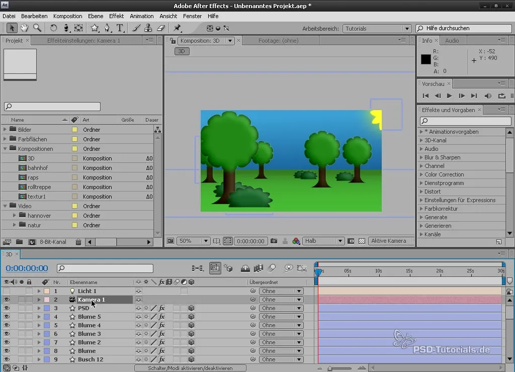Select the Hand tool in toolbar
Viewport: 515px width, 372px height.
pos(24,28)
